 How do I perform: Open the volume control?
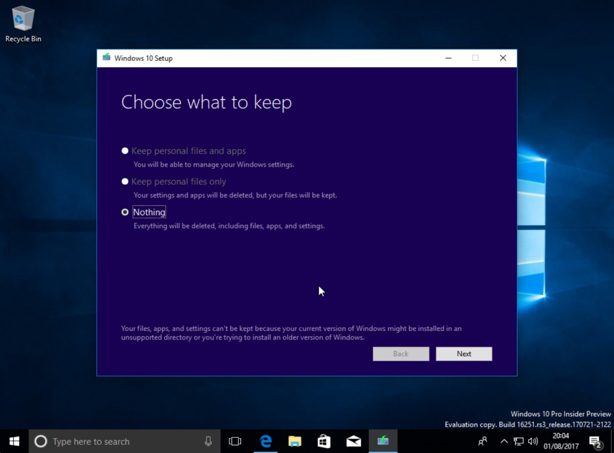pyautogui.click(x=533, y=441)
